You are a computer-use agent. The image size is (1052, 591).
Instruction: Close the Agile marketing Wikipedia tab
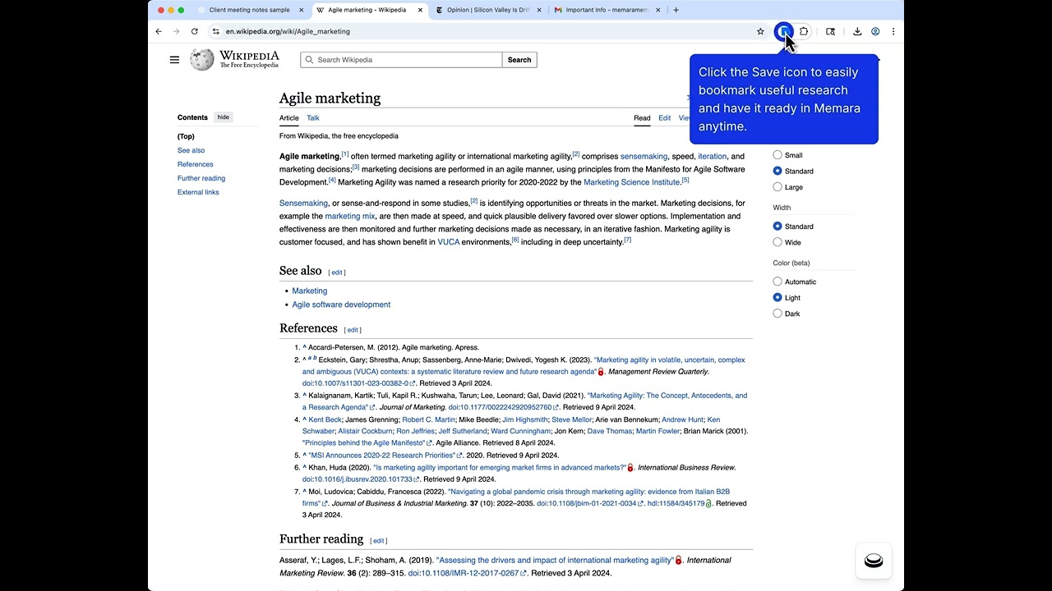point(421,10)
